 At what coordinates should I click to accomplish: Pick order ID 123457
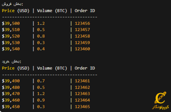point(82,30)
